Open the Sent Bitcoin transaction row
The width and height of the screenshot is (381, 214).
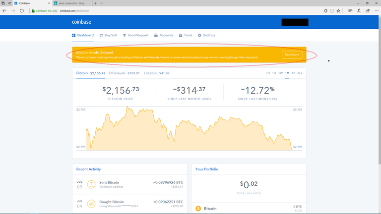130,184
